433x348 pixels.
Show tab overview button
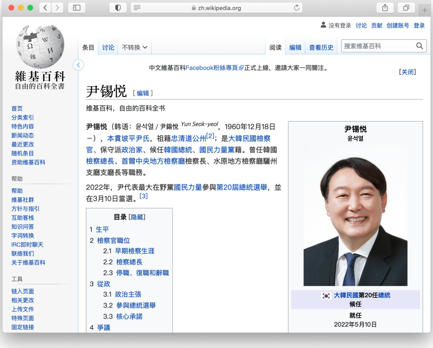(406, 8)
